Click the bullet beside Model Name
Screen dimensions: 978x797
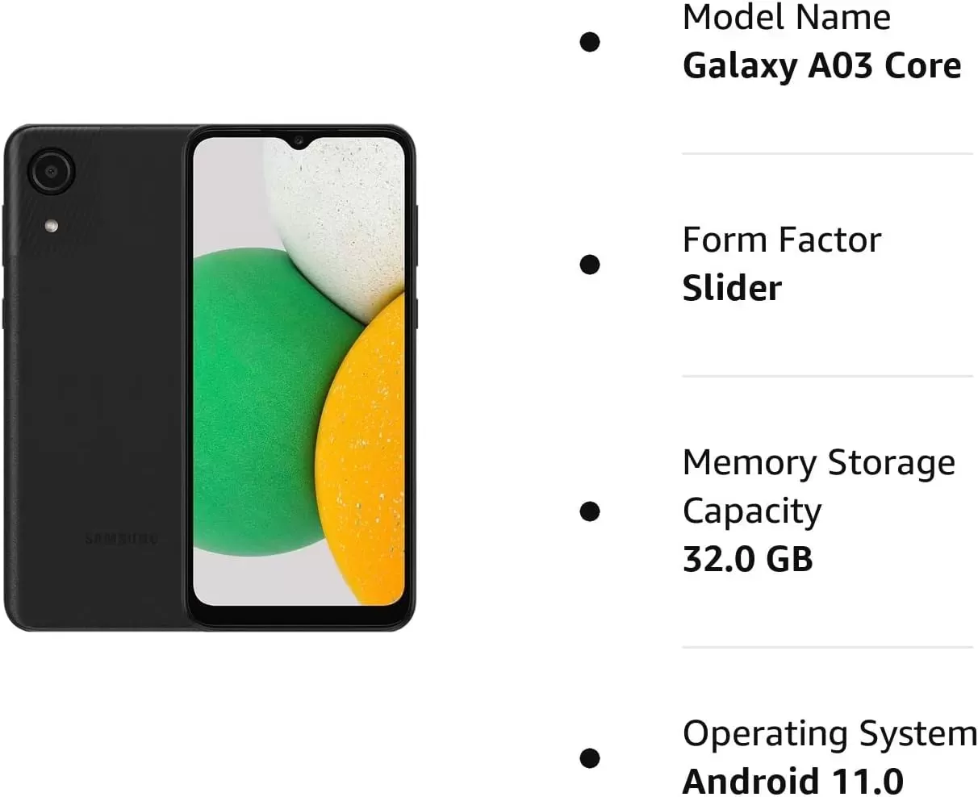[590, 42]
